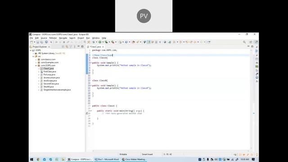
Task: Open the Help menu
Action: 104,38
